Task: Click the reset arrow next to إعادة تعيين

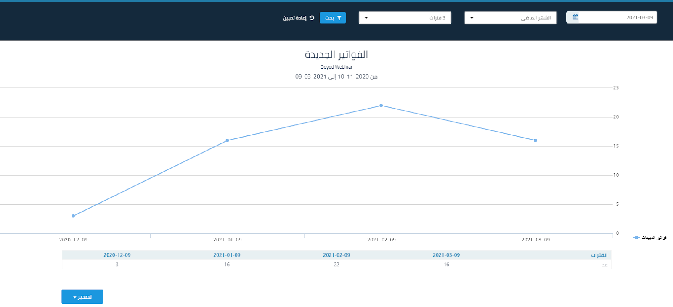Action: (312, 18)
